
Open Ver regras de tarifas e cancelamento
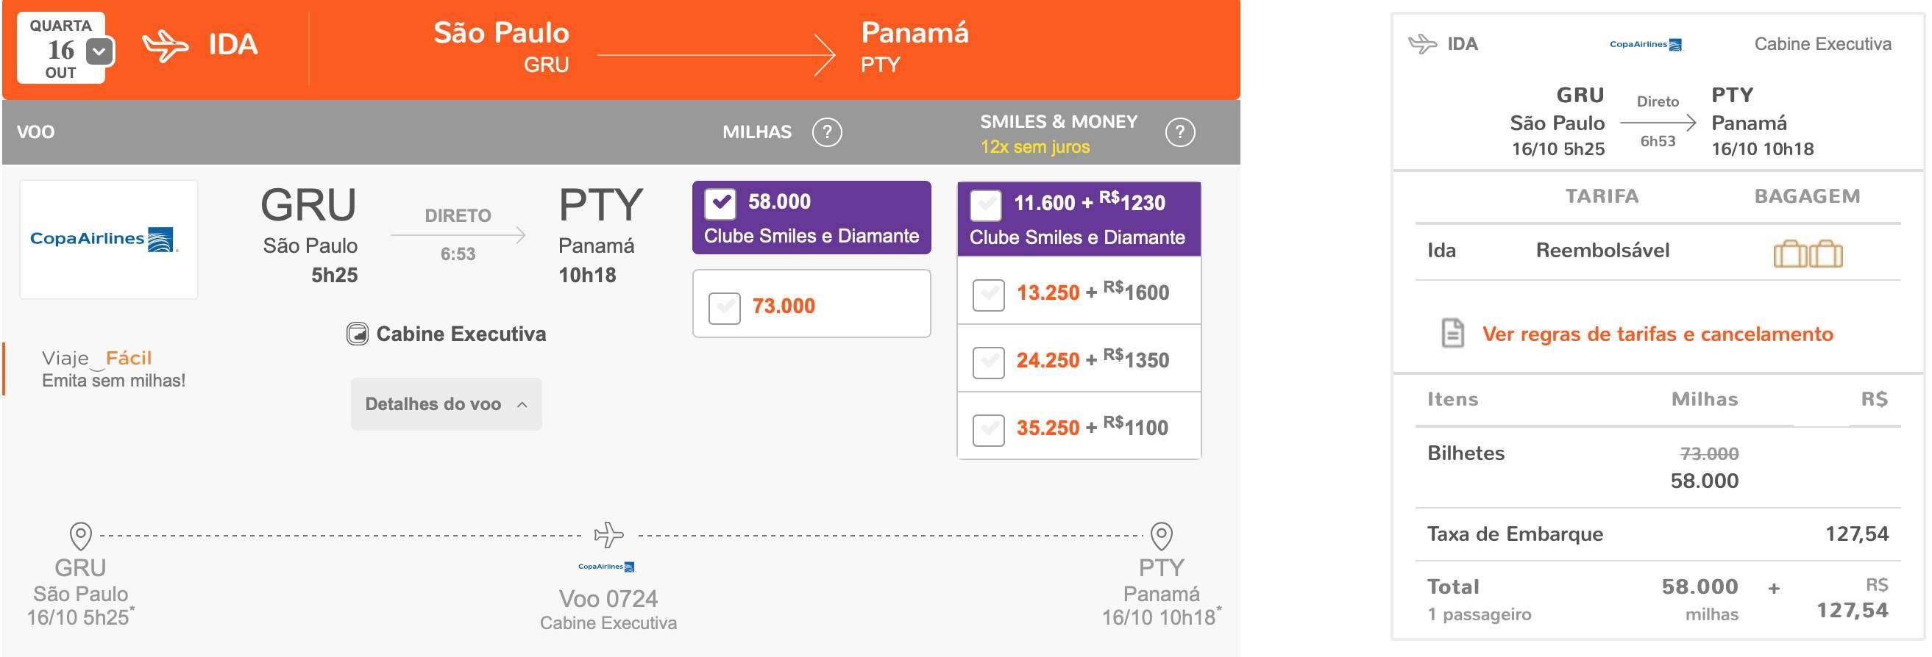[x=1658, y=334]
